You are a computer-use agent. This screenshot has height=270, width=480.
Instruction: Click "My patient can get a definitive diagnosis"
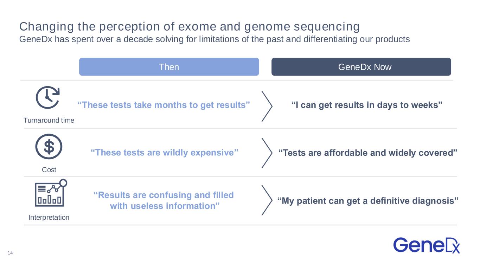coord(367,201)
